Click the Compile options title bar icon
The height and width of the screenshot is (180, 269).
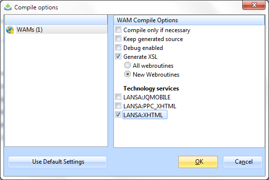[8, 7]
